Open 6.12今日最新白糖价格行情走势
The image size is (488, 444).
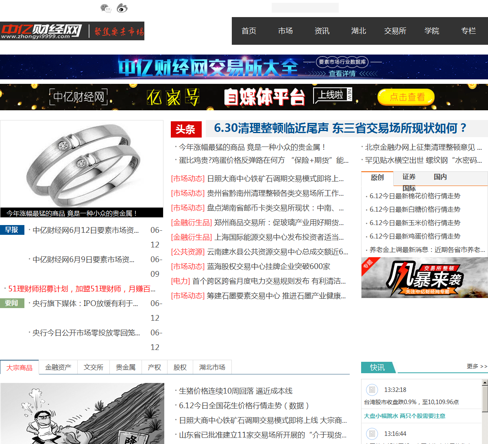click(415, 210)
